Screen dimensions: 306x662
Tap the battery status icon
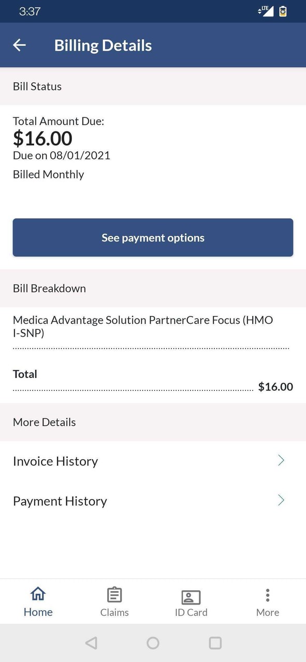coord(282,11)
